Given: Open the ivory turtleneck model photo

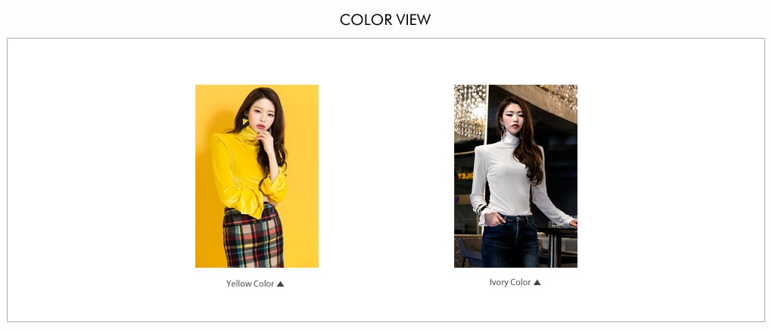Looking at the screenshot, I should click(x=515, y=176).
